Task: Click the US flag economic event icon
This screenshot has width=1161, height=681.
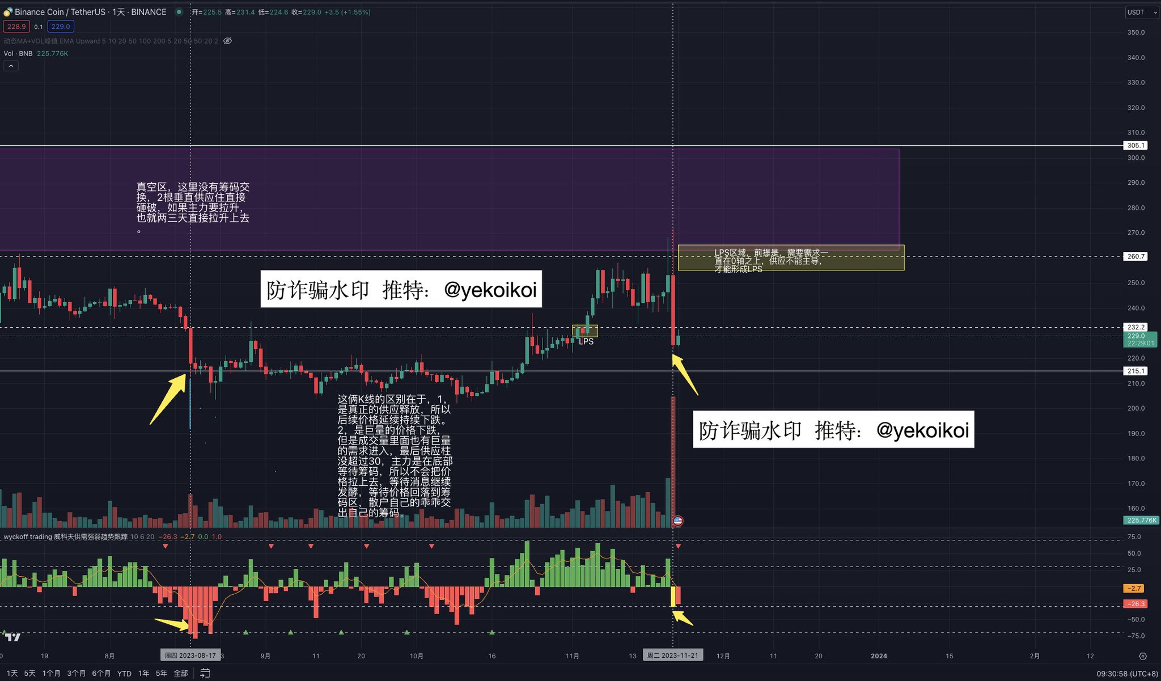Action: point(678,521)
